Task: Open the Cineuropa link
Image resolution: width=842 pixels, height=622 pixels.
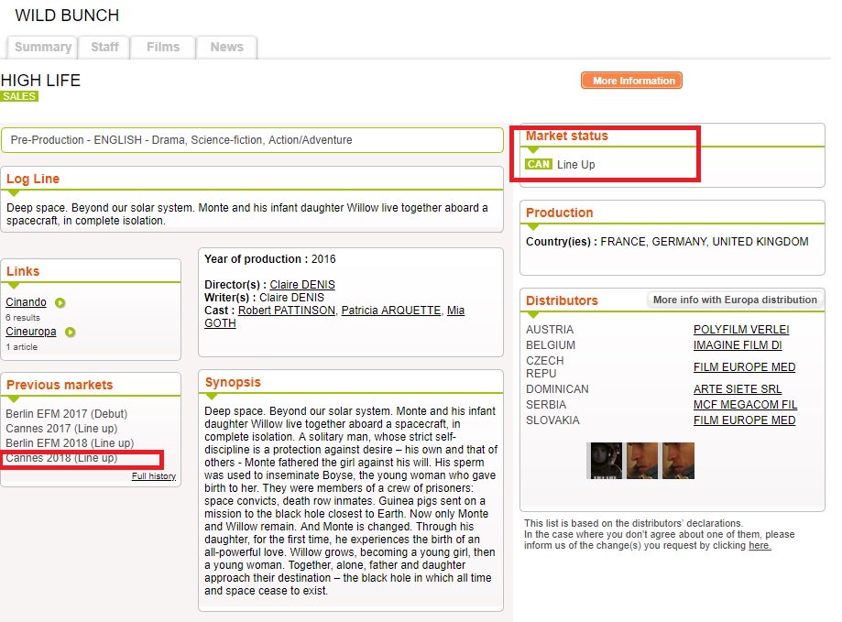Action: coord(30,332)
